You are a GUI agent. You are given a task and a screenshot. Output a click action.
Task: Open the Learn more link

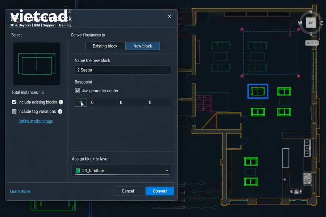point(20,191)
